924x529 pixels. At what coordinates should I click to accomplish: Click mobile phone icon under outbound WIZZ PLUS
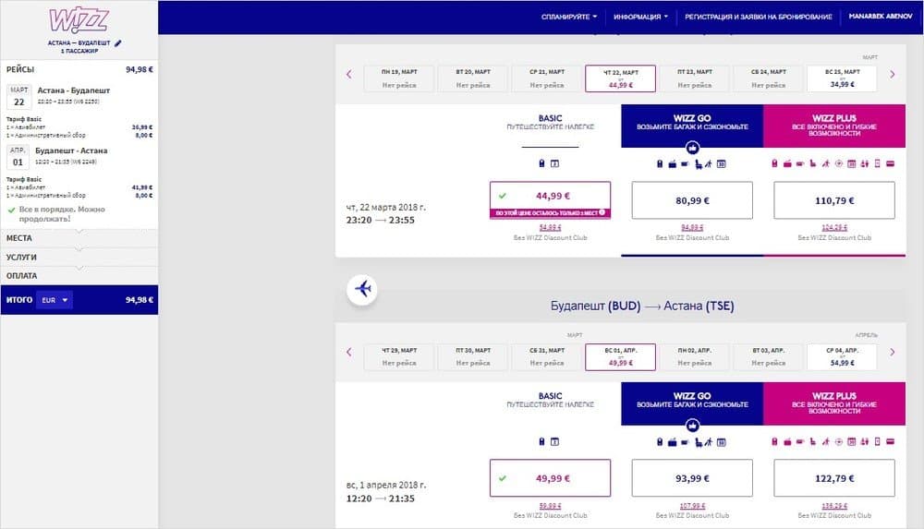(878, 163)
